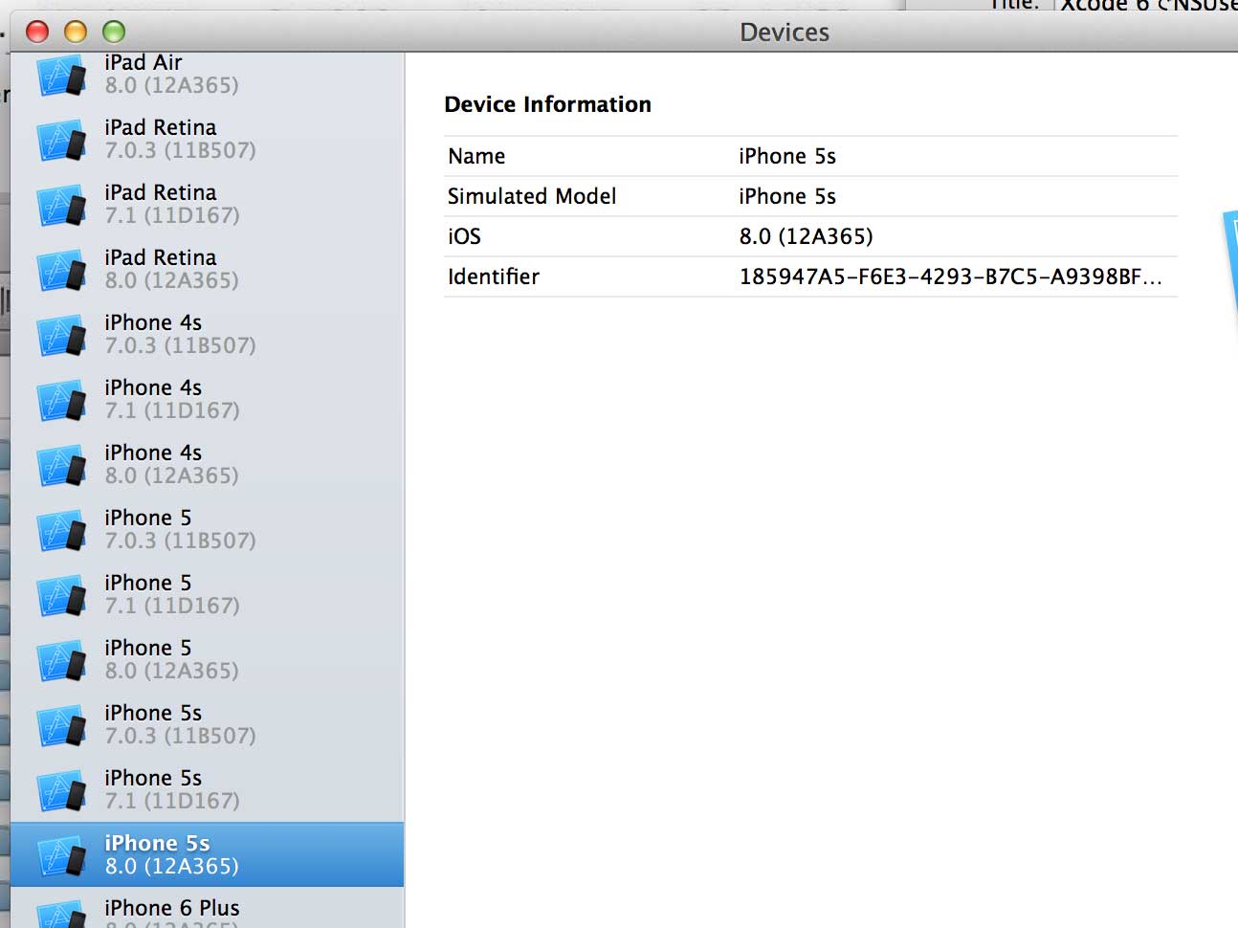This screenshot has height=928, width=1238.
Task: Click the green zoom window button
Action: [x=114, y=32]
